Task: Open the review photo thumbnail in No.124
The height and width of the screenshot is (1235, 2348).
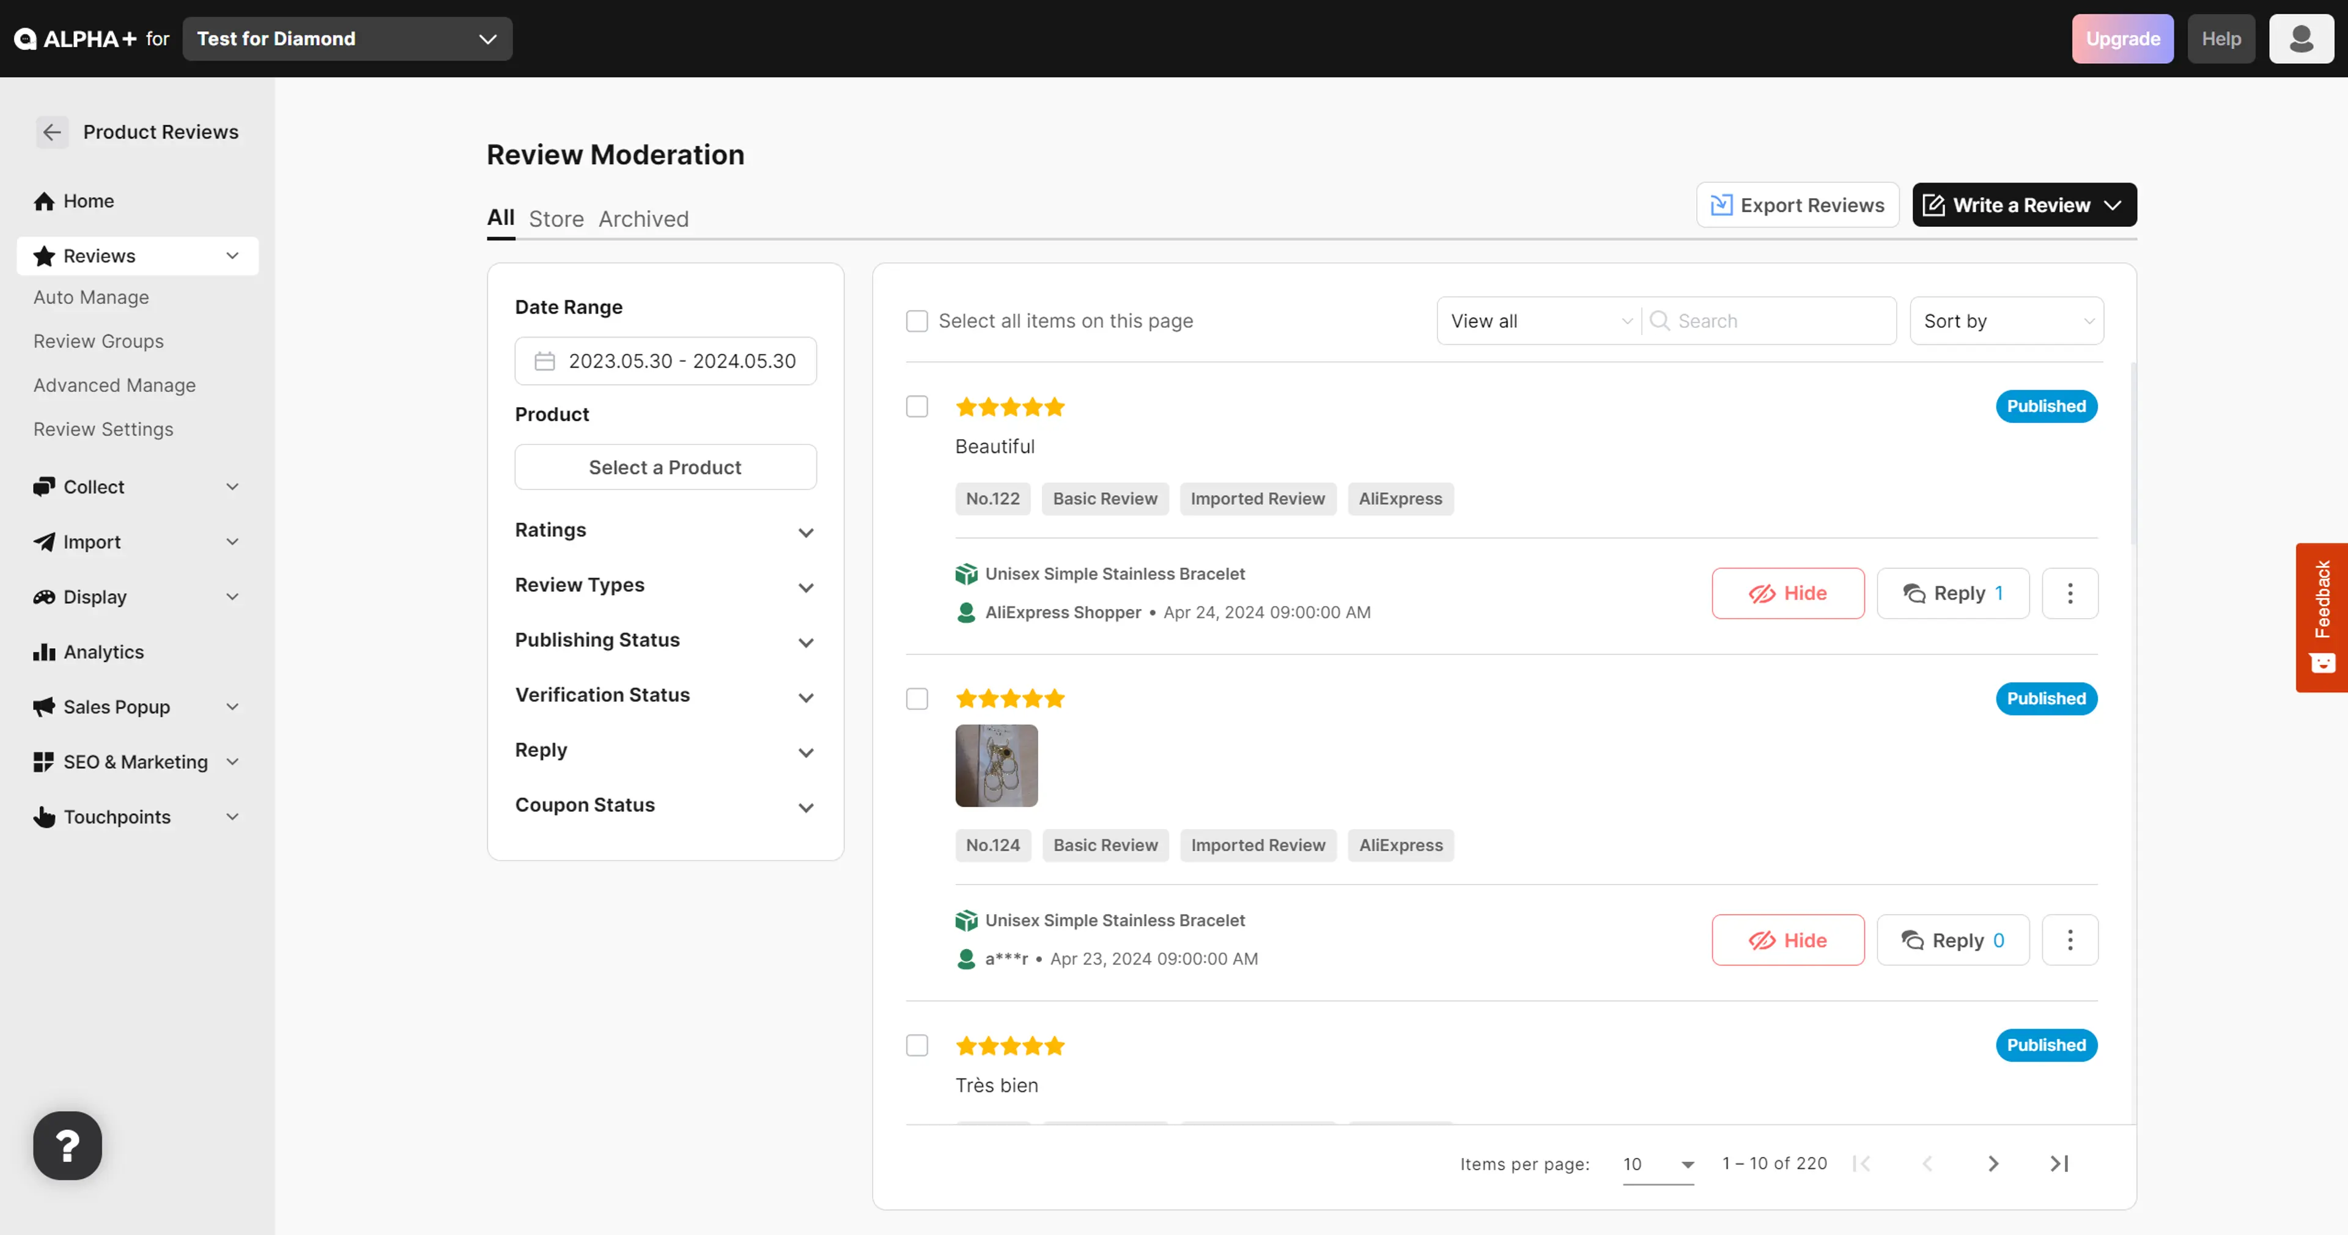Action: pyautogui.click(x=995, y=765)
